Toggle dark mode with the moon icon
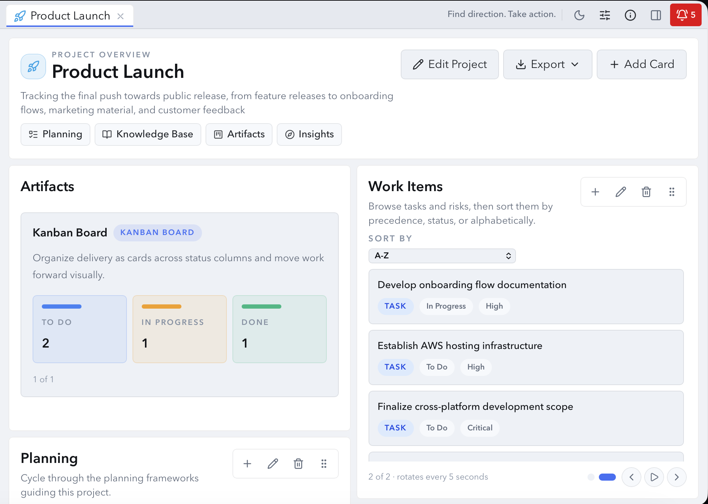The width and height of the screenshot is (708, 504). click(x=579, y=15)
